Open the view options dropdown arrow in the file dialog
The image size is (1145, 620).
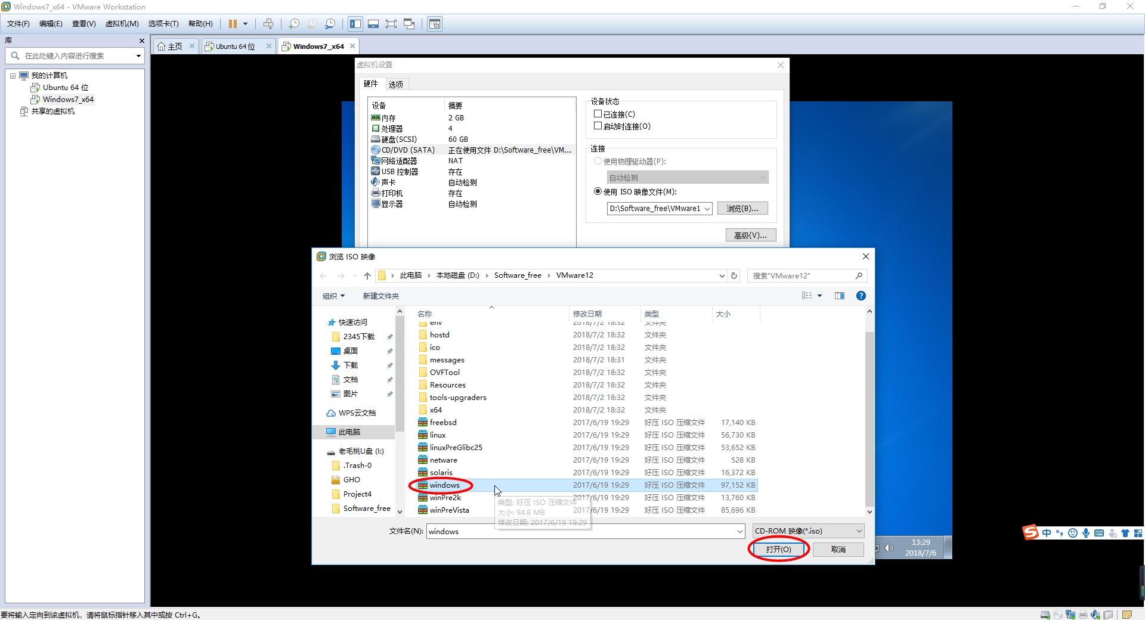819,296
